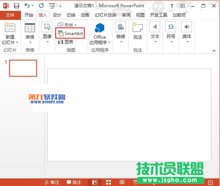220x186 pixels.
Task: Open the 视图 view tab
Action: point(140,15)
